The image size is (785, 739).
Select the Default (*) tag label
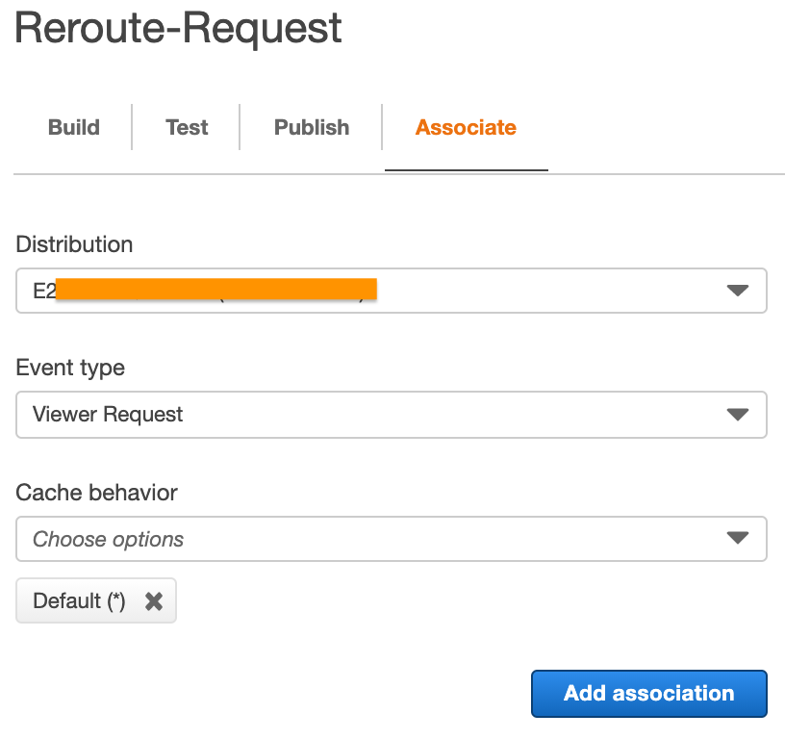[x=79, y=600]
